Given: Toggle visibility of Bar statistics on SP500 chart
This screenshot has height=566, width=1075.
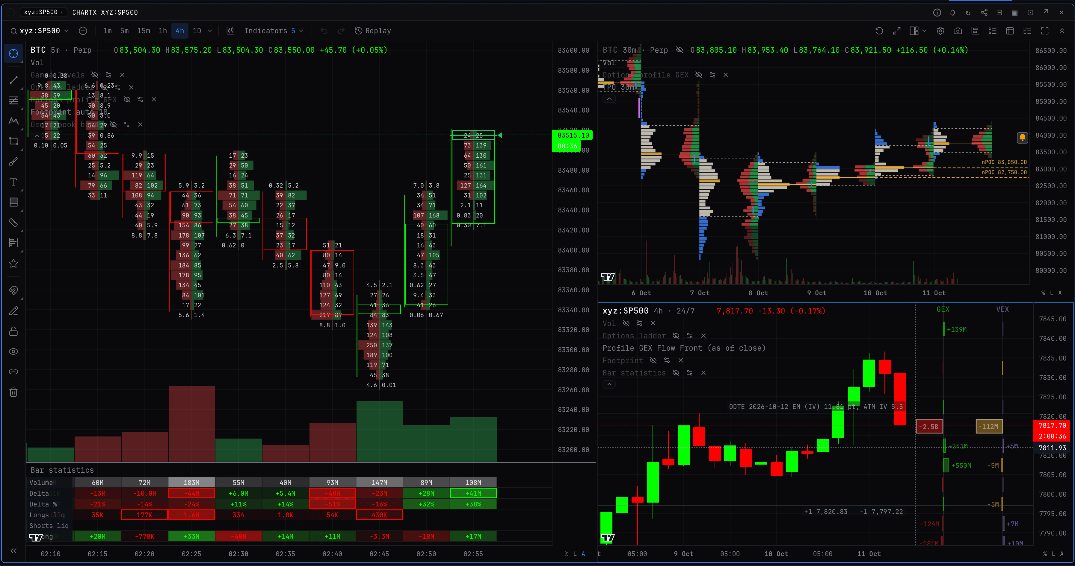Looking at the screenshot, I should [676, 373].
